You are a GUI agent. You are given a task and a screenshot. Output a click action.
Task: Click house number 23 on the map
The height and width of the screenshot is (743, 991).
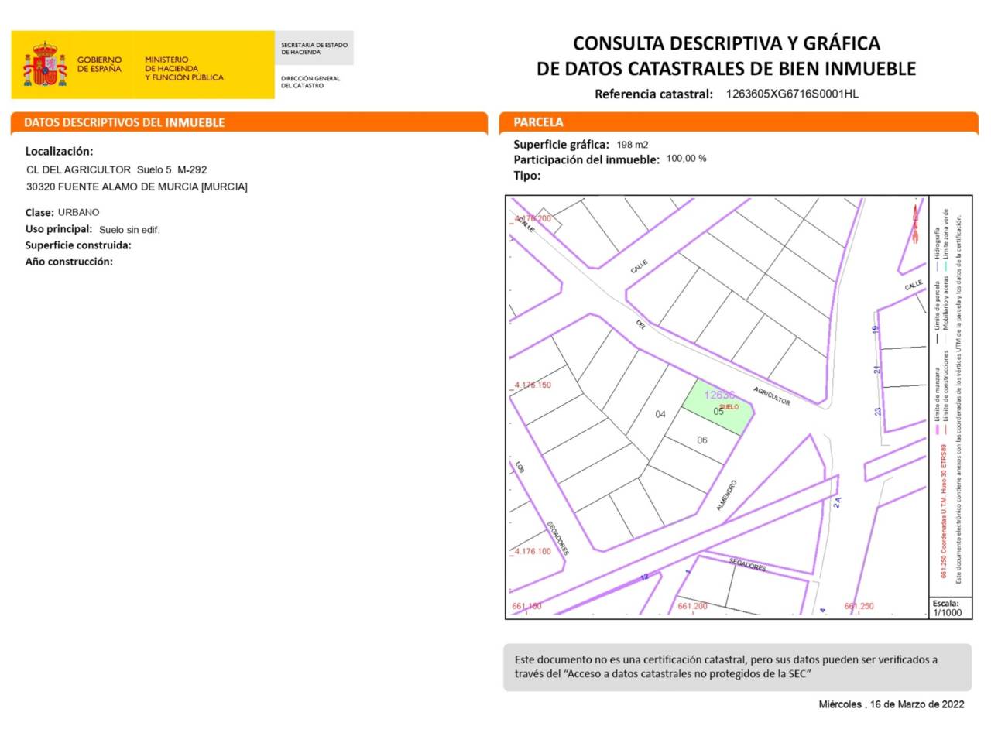(878, 412)
